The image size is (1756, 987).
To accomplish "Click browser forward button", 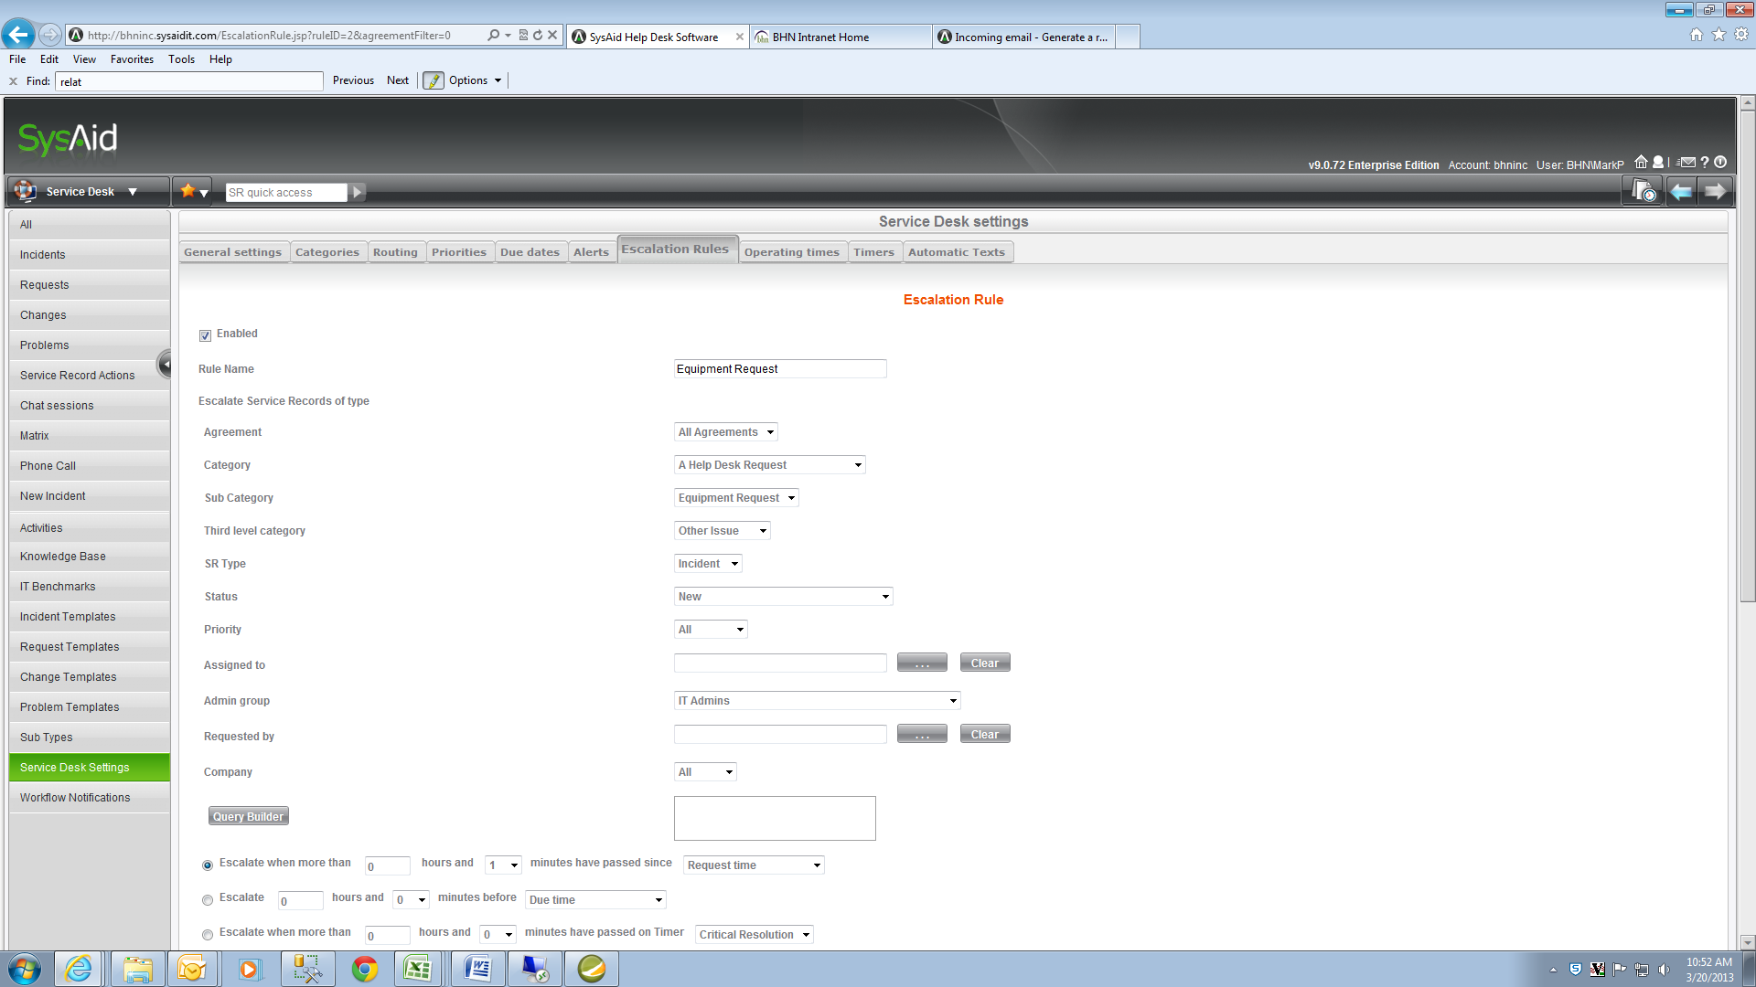I will coord(50,35).
